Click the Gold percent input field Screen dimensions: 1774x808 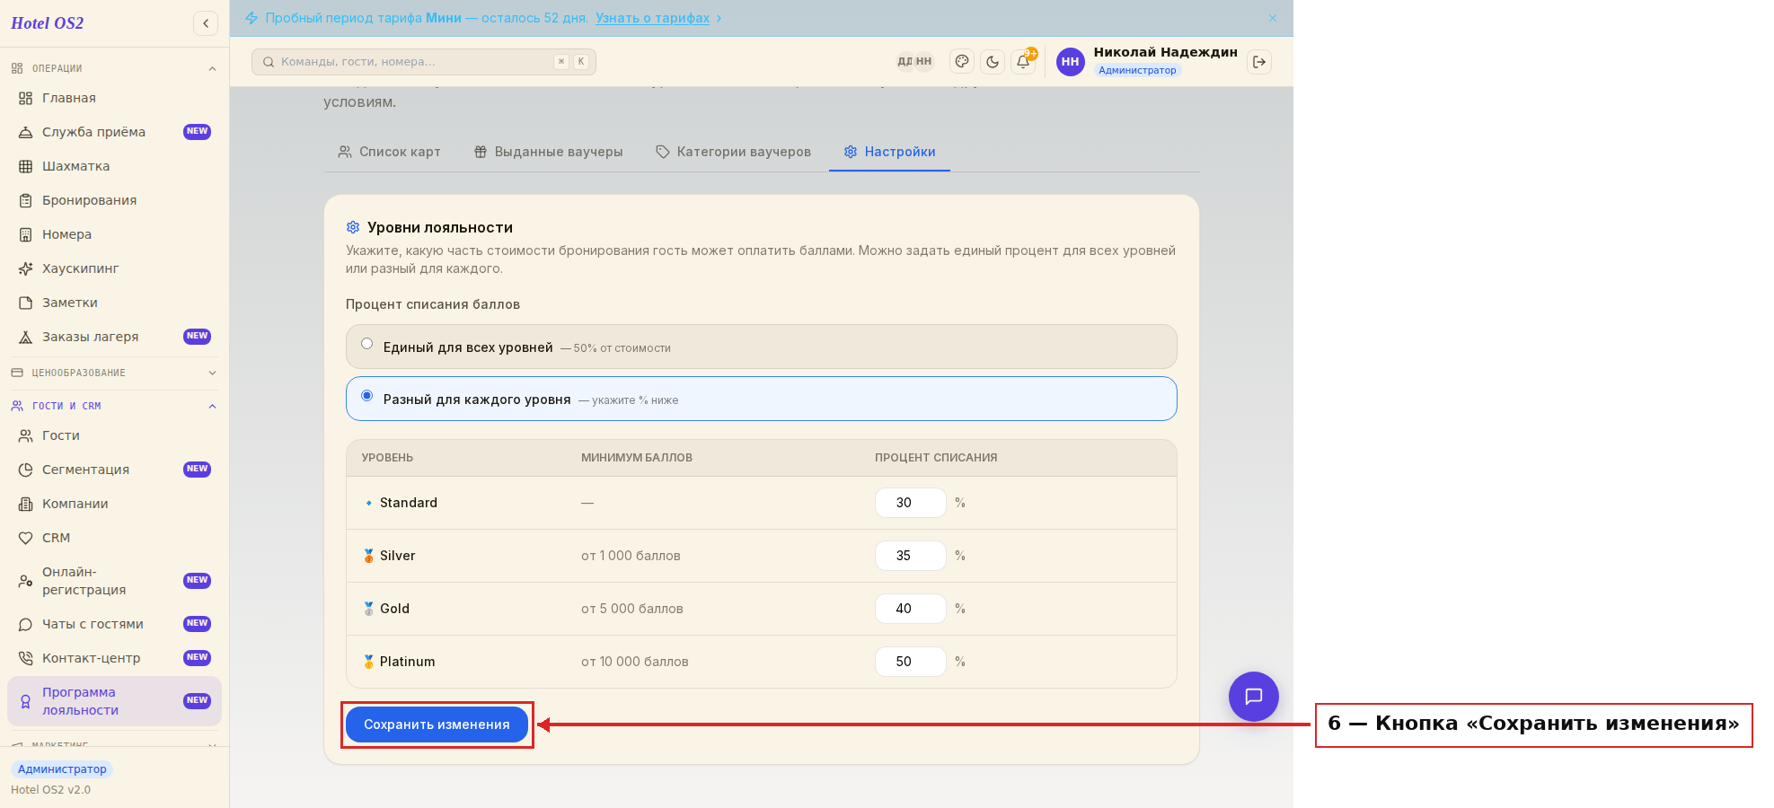910,609
